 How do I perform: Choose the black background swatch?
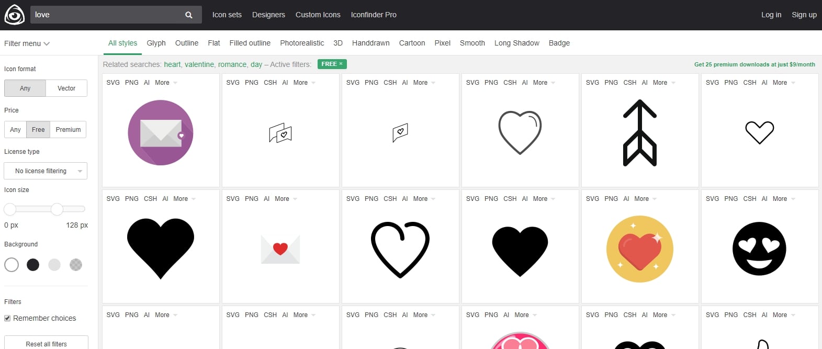click(x=33, y=265)
